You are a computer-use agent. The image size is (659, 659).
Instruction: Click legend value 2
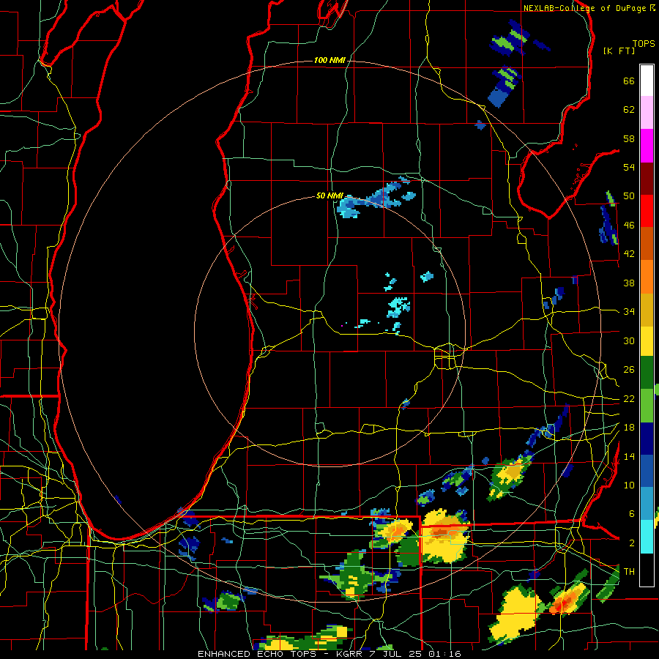[631, 543]
